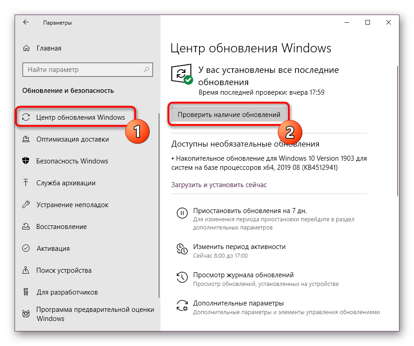This screenshot has height=346, width=414.
Task: Click the Центр обновления Windows sync icon
Action: [26, 117]
